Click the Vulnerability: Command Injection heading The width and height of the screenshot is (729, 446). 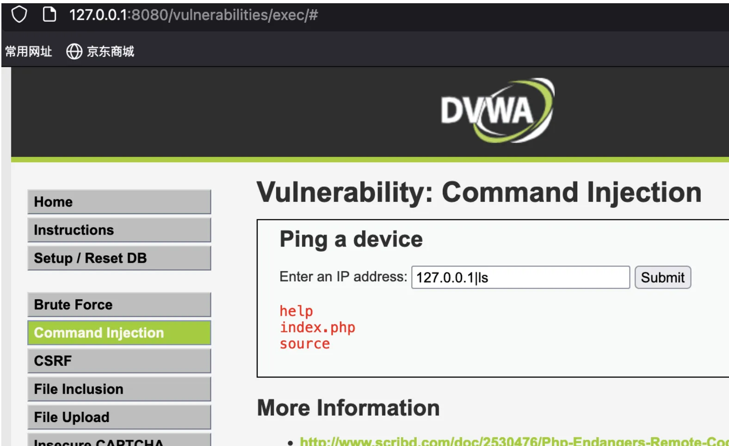pos(479,193)
